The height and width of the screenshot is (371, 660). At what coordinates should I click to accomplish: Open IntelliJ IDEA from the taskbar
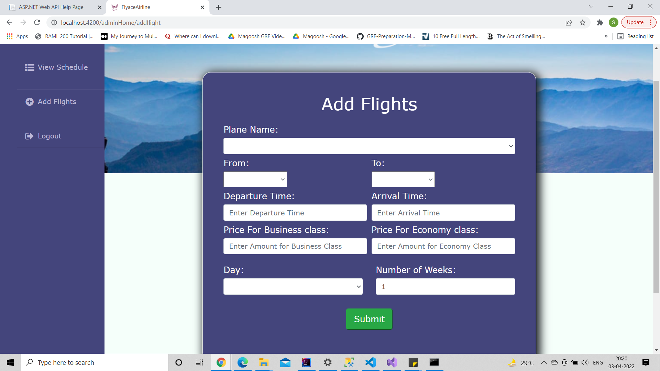pos(306,362)
